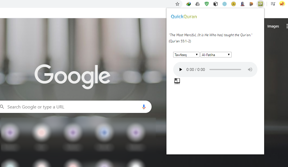
Task: Click the audio time display 0:00 / 0:00
Action: click(x=196, y=69)
